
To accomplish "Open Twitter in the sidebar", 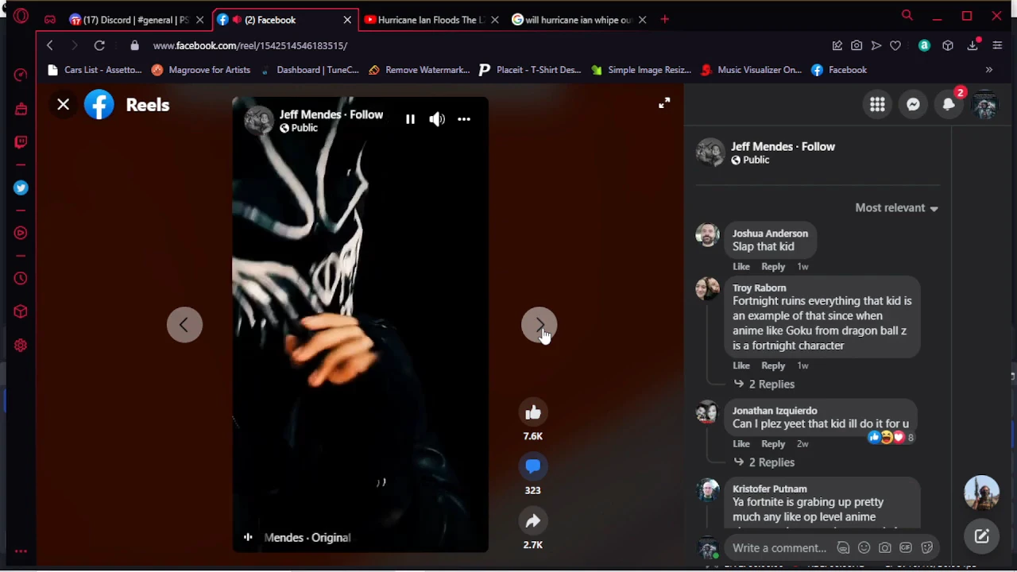I will pyautogui.click(x=21, y=188).
